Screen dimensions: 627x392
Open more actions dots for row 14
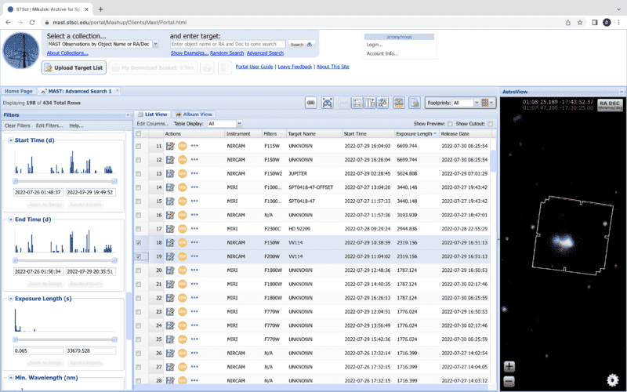(194, 187)
